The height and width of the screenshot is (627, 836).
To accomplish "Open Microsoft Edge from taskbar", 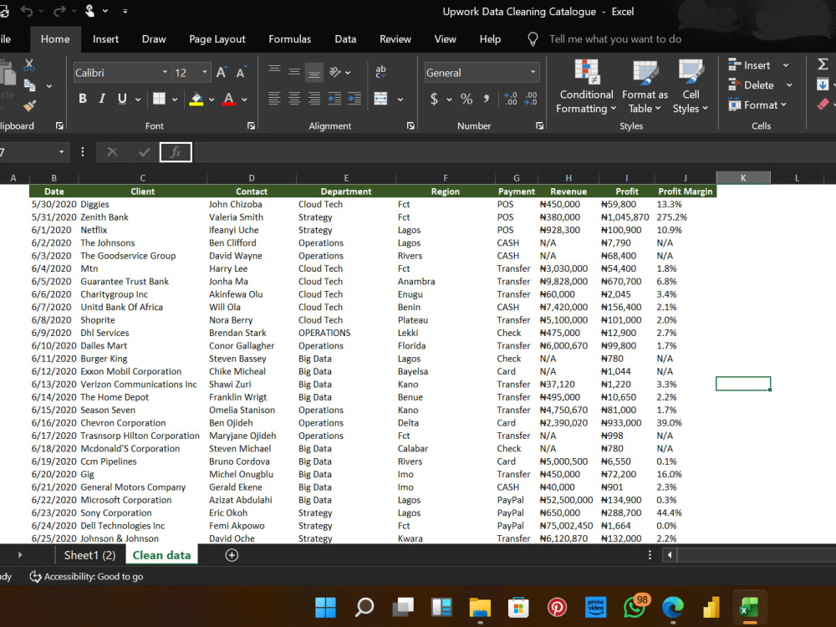I will click(x=673, y=607).
